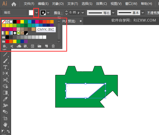Click the grays color group folder
Viewport: 159px width, 135px height.
pos(3,37)
